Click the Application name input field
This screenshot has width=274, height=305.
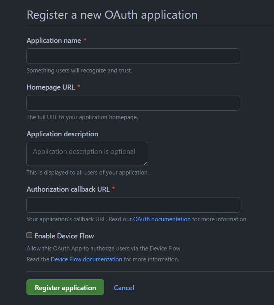tap(133, 56)
